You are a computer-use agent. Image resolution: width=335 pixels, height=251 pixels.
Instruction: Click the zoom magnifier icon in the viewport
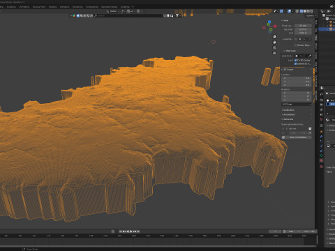point(274,37)
